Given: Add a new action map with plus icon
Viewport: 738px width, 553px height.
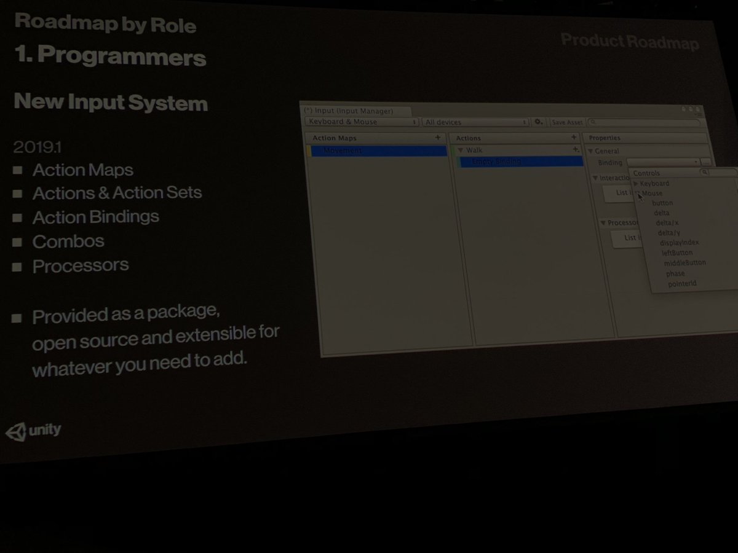Looking at the screenshot, I should 437,138.
